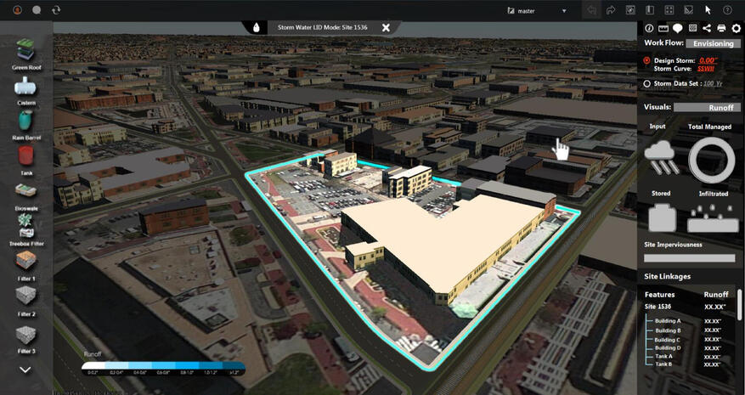Select the red Tank feature
Screen dimensions: 745x395
pos(26,156)
